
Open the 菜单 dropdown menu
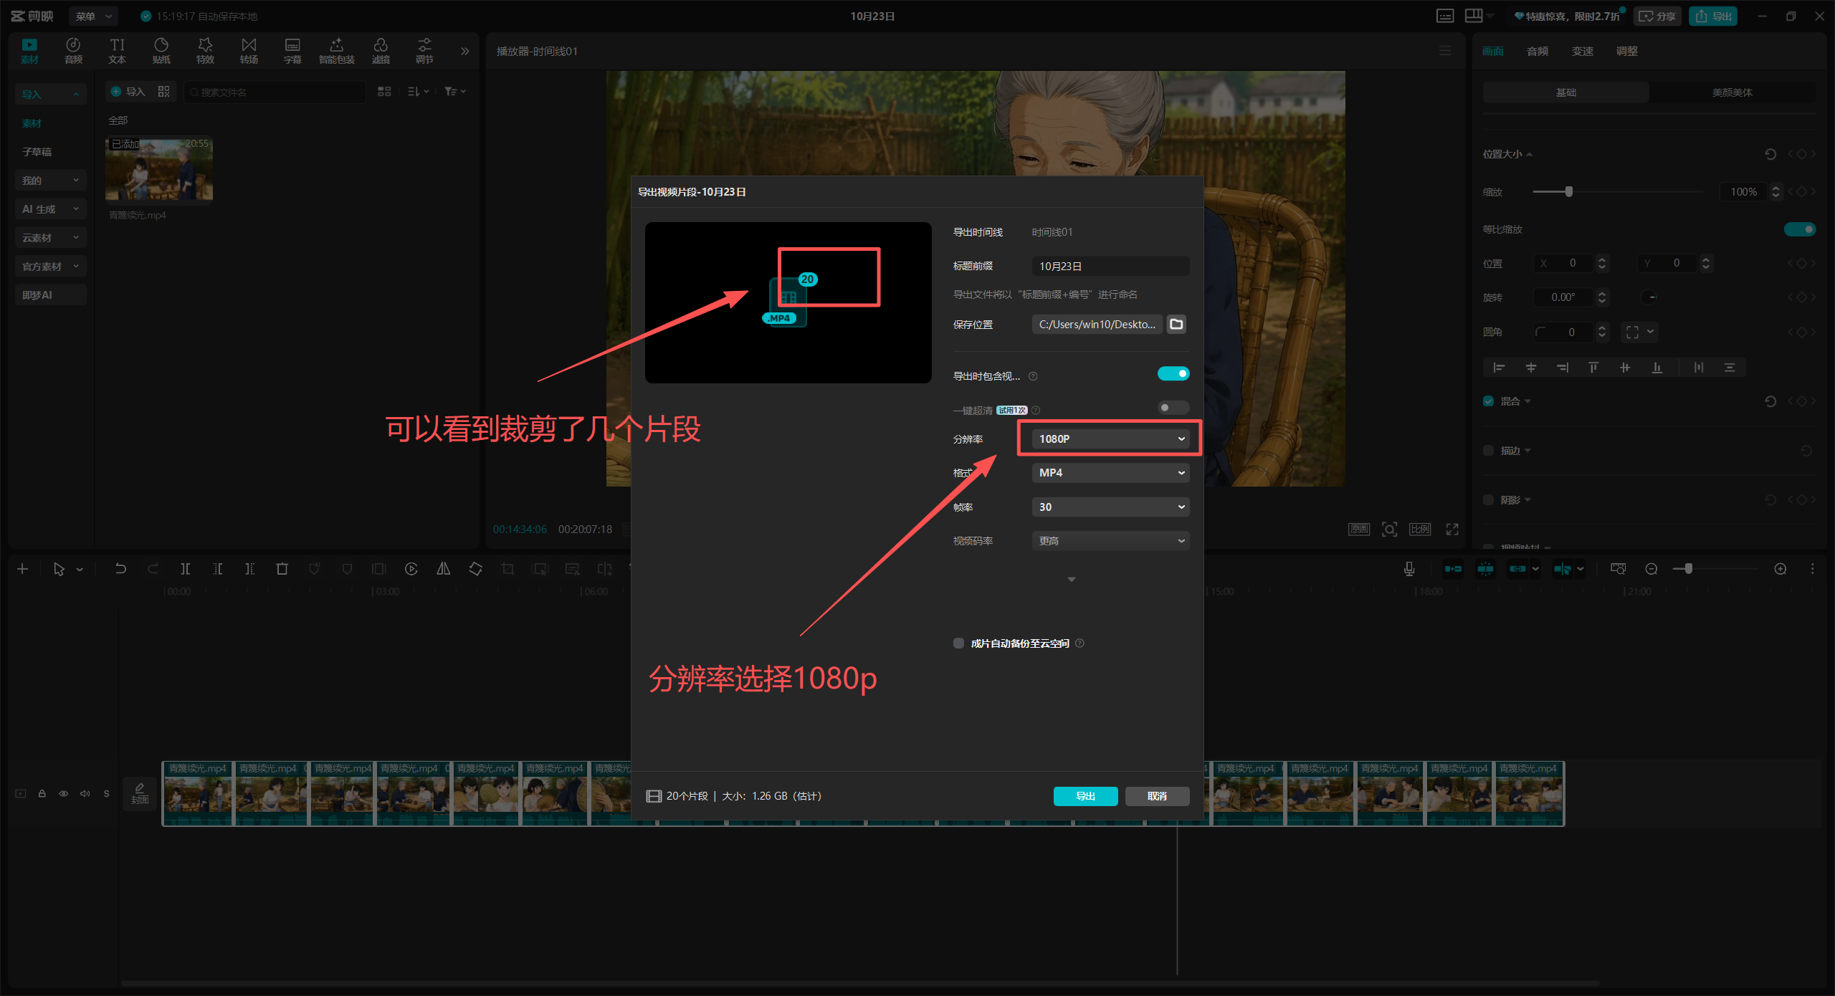coord(94,16)
